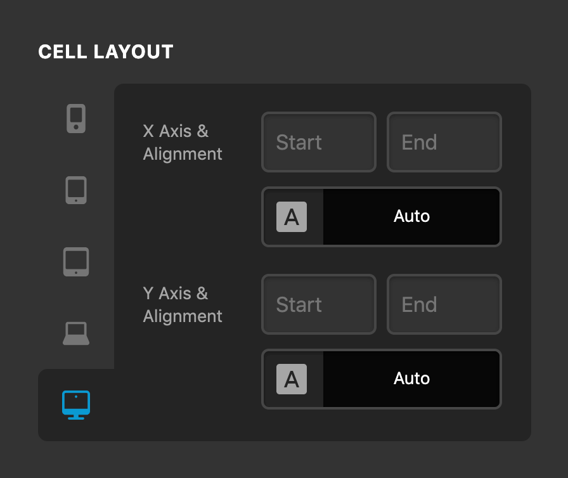568x478 pixels.
Task: Click the A icon on X Axis alignment
Action: [x=292, y=217]
